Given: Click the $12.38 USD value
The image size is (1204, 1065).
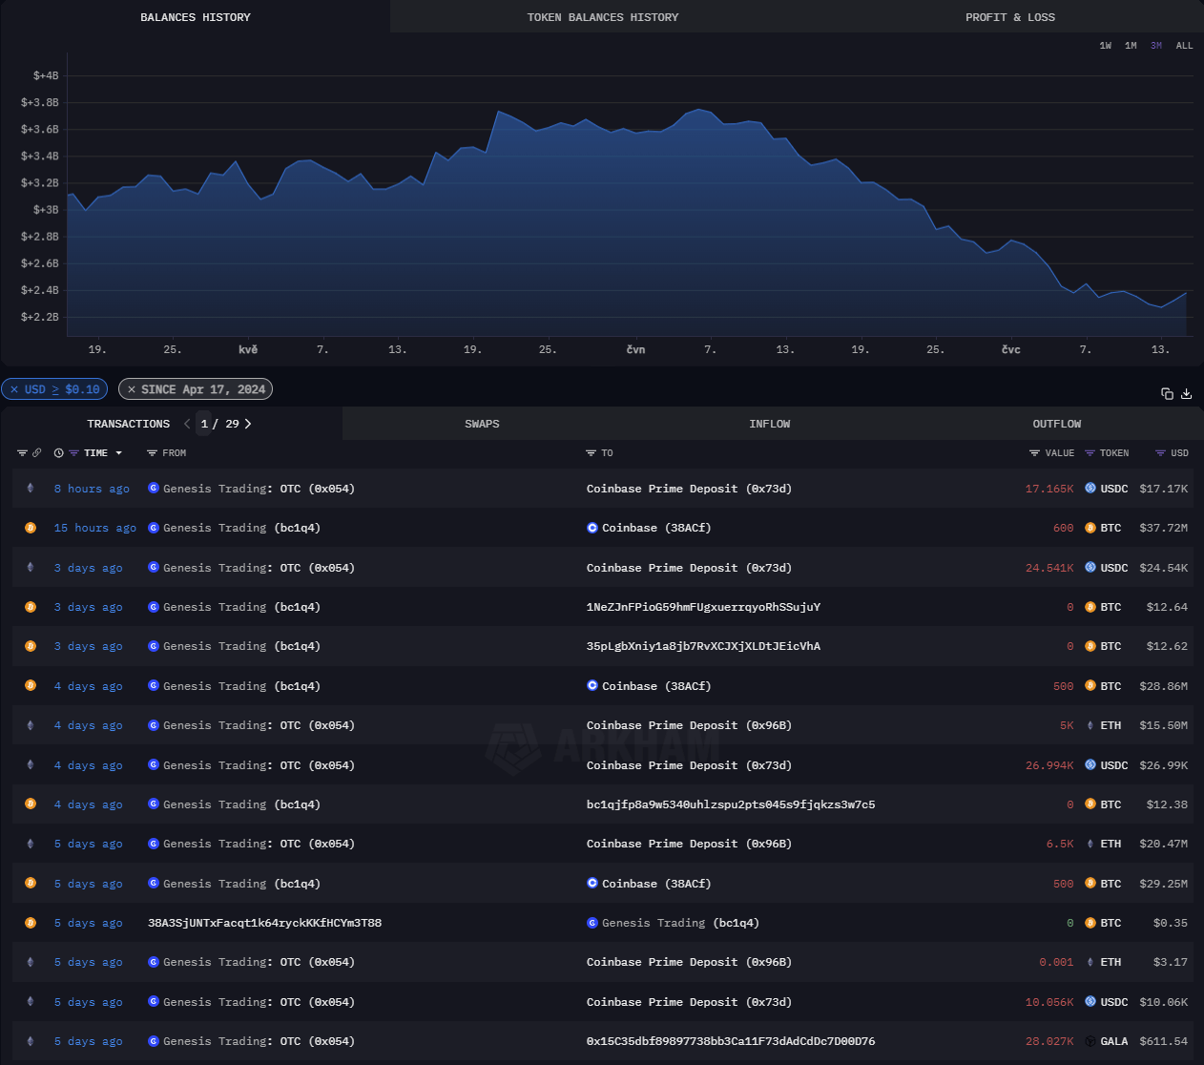Looking at the screenshot, I should pos(1167,804).
